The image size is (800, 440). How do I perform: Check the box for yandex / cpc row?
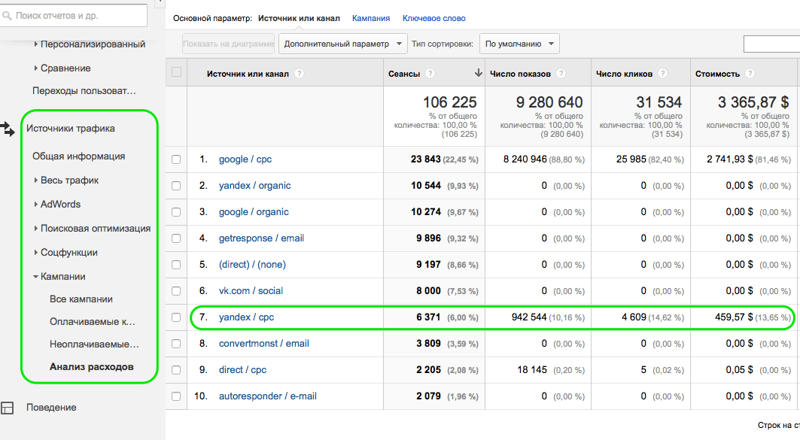176,317
